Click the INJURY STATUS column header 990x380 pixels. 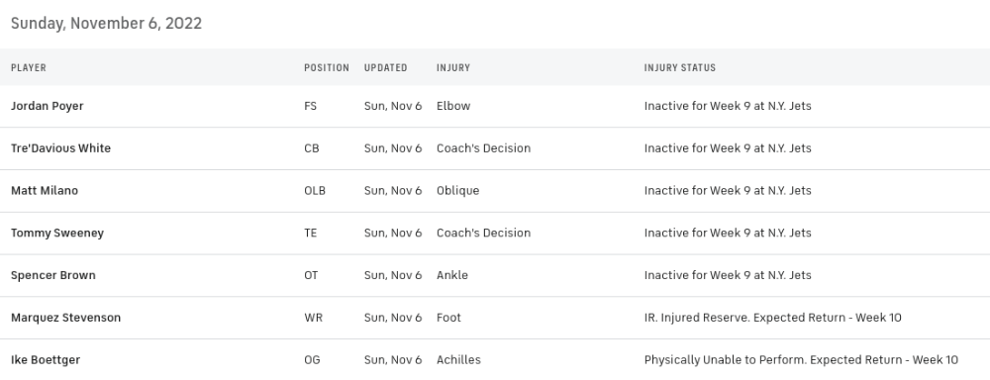tap(680, 67)
